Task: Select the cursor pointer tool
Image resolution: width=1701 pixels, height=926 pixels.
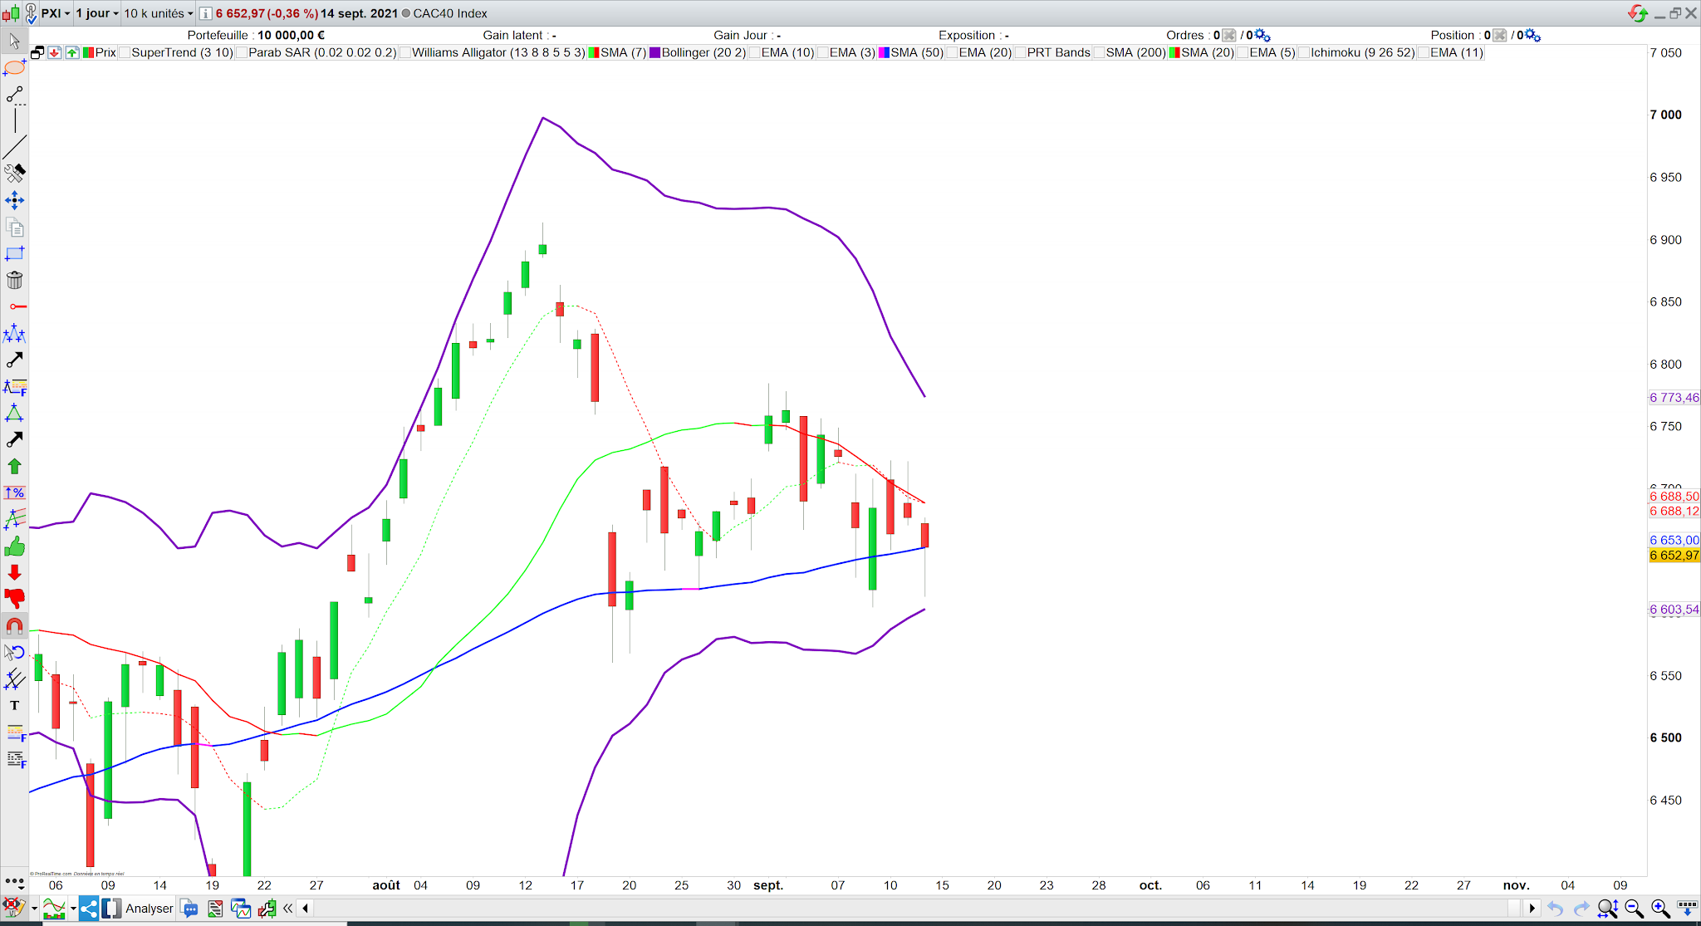Action: (14, 41)
